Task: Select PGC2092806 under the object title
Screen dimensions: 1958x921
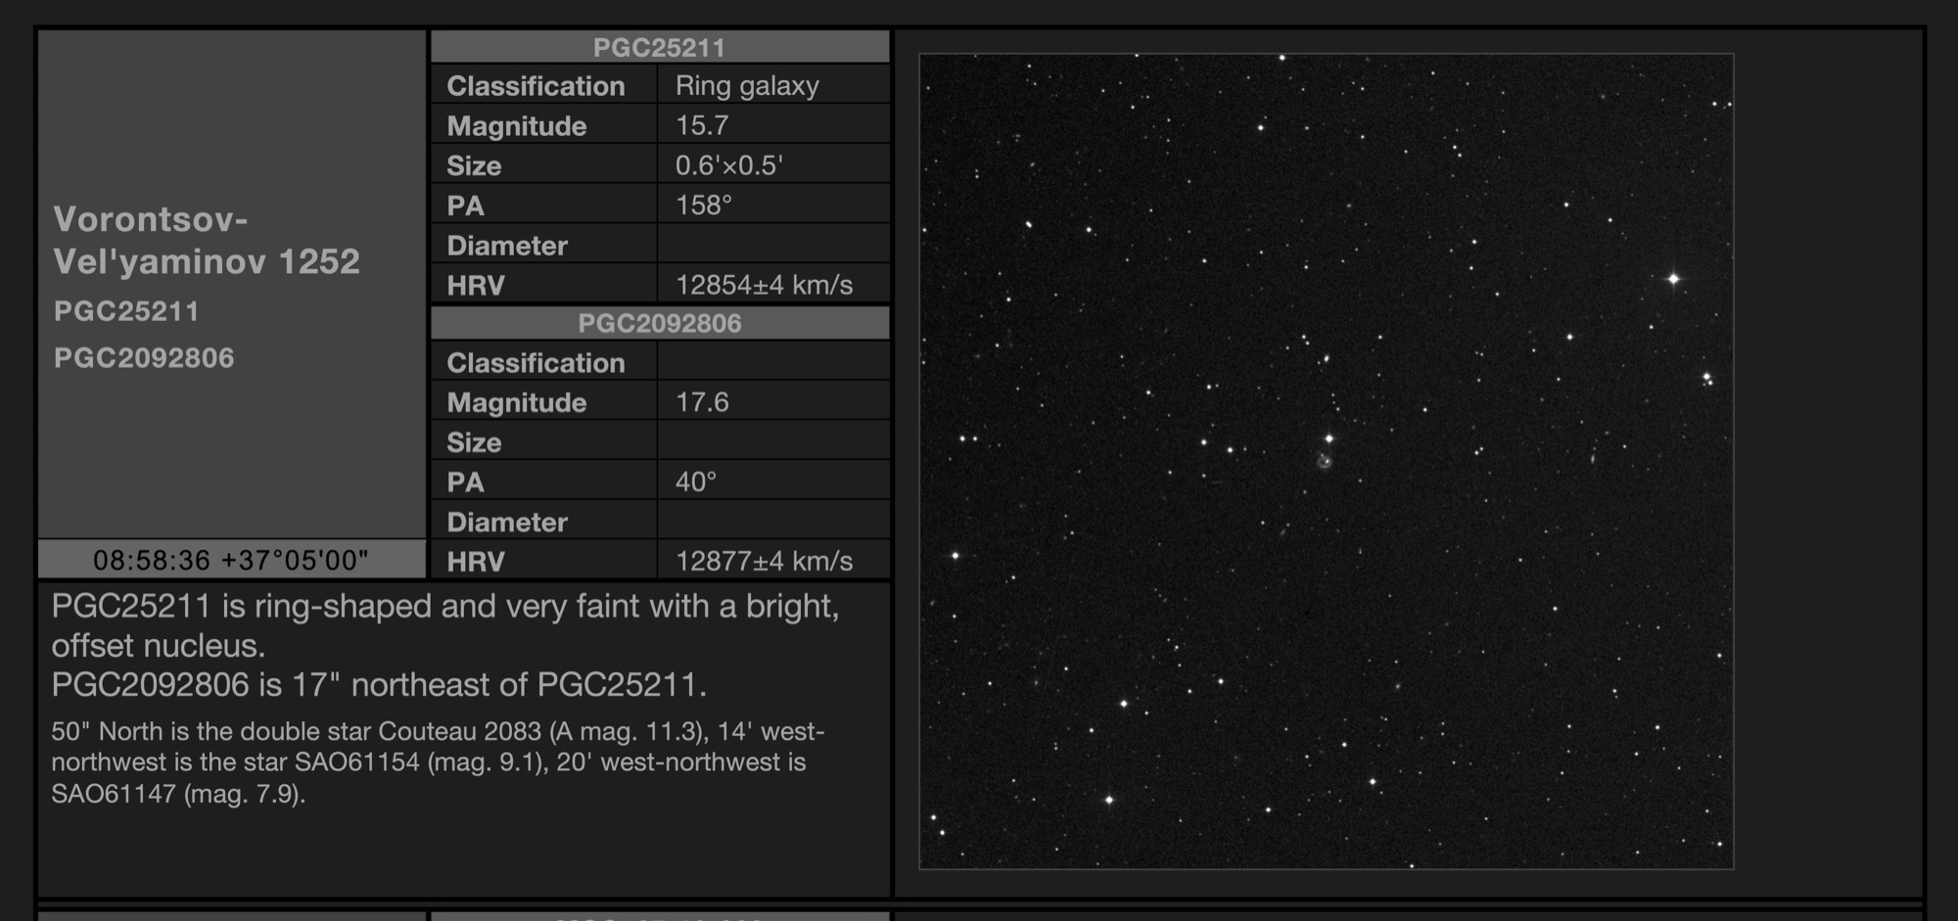Action: point(144,358)
